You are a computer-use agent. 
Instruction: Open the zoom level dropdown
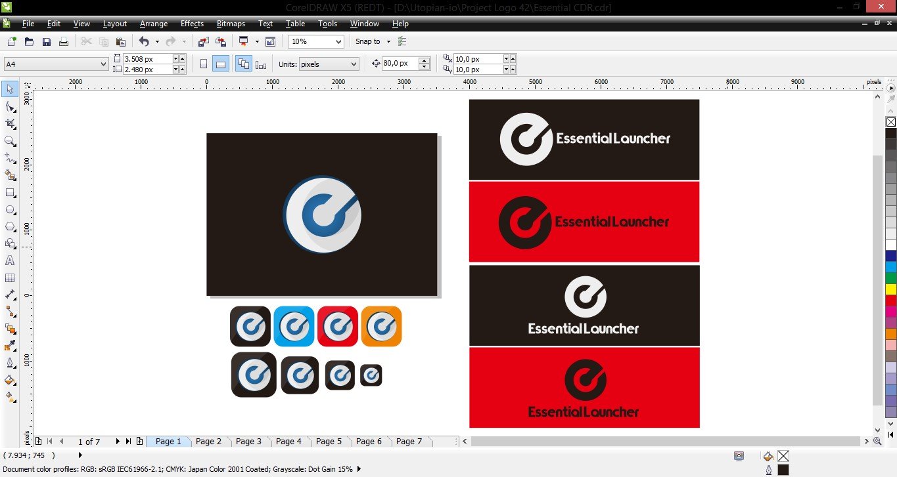point(338,41)
